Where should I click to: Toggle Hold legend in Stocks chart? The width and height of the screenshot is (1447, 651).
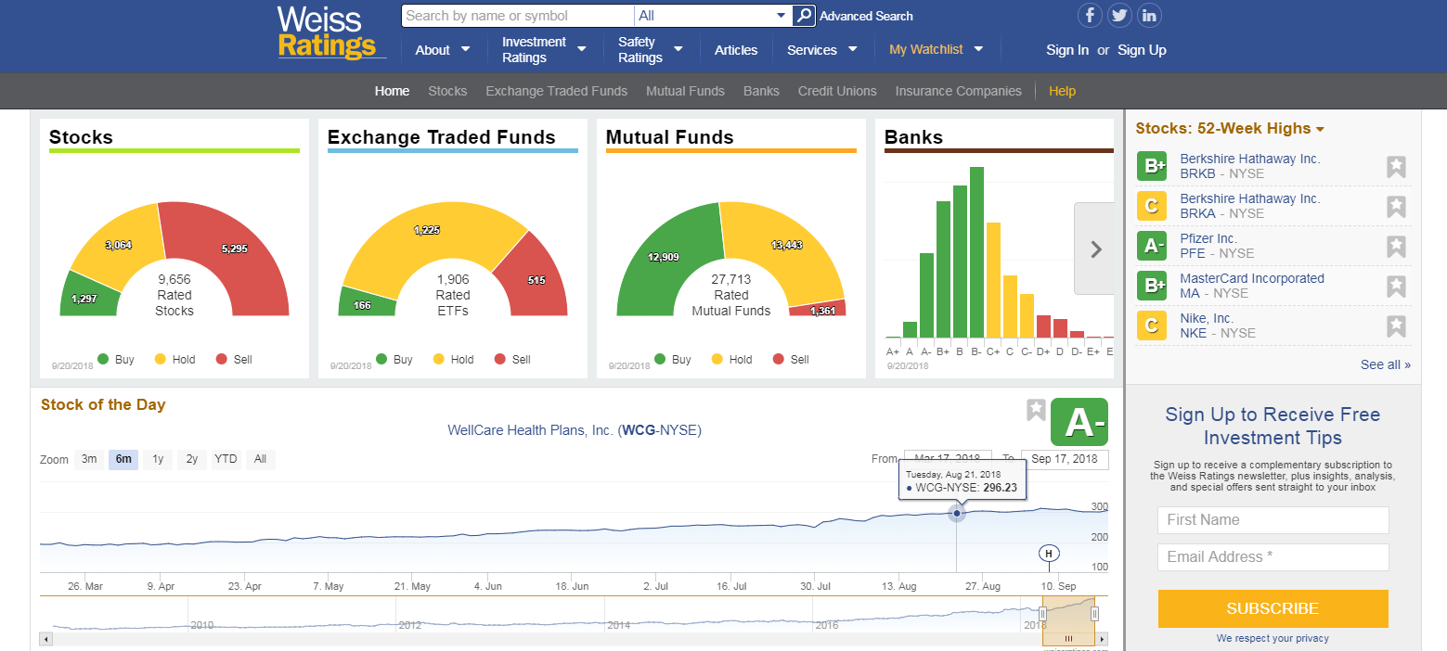(x=174, y=359)
